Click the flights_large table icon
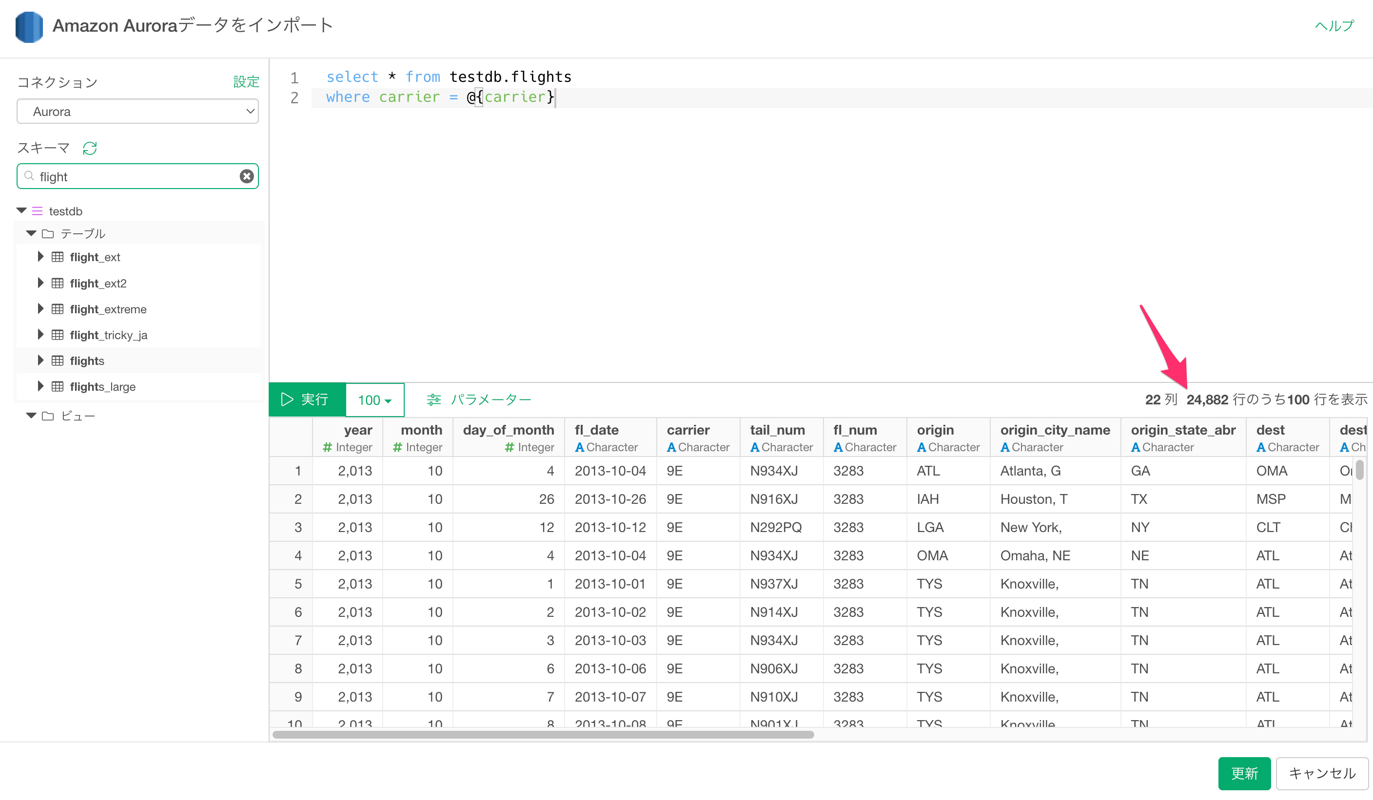Viewport: 1373px width, 800px height. 57,387
